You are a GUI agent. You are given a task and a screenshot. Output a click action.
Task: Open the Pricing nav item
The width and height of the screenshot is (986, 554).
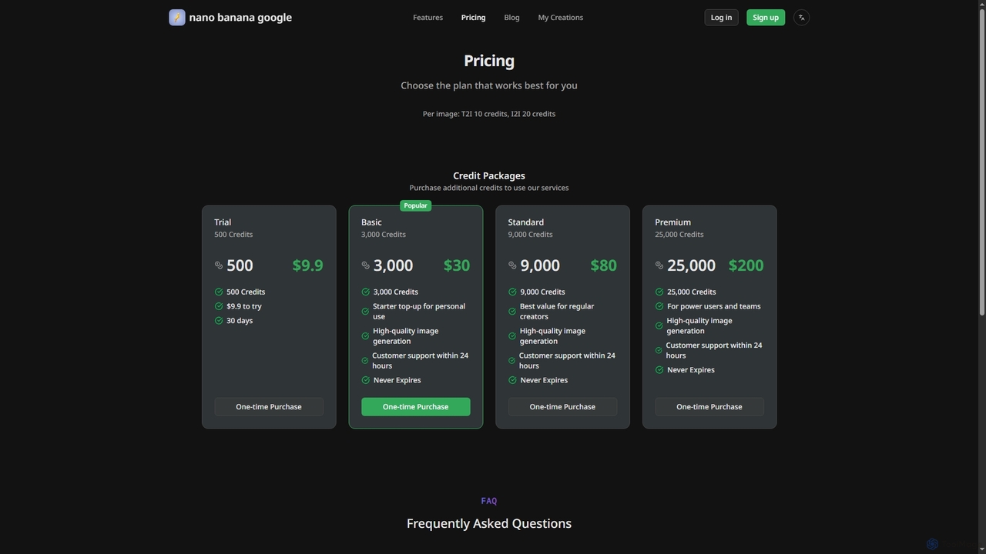tap(473, 18)
